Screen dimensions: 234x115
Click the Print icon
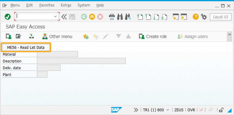click(112, 17)
